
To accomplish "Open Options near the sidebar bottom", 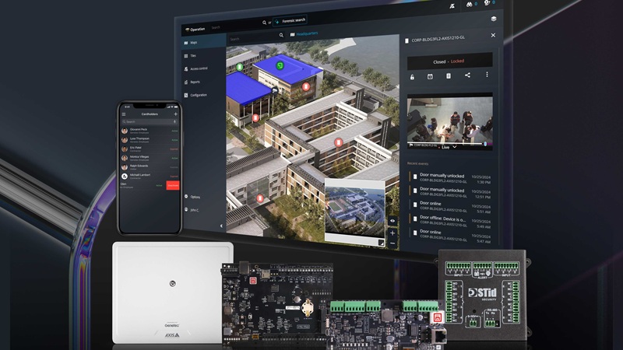I will coord(193,197).
